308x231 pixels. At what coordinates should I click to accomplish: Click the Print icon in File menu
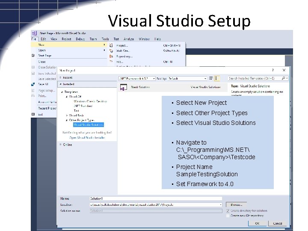33,96
